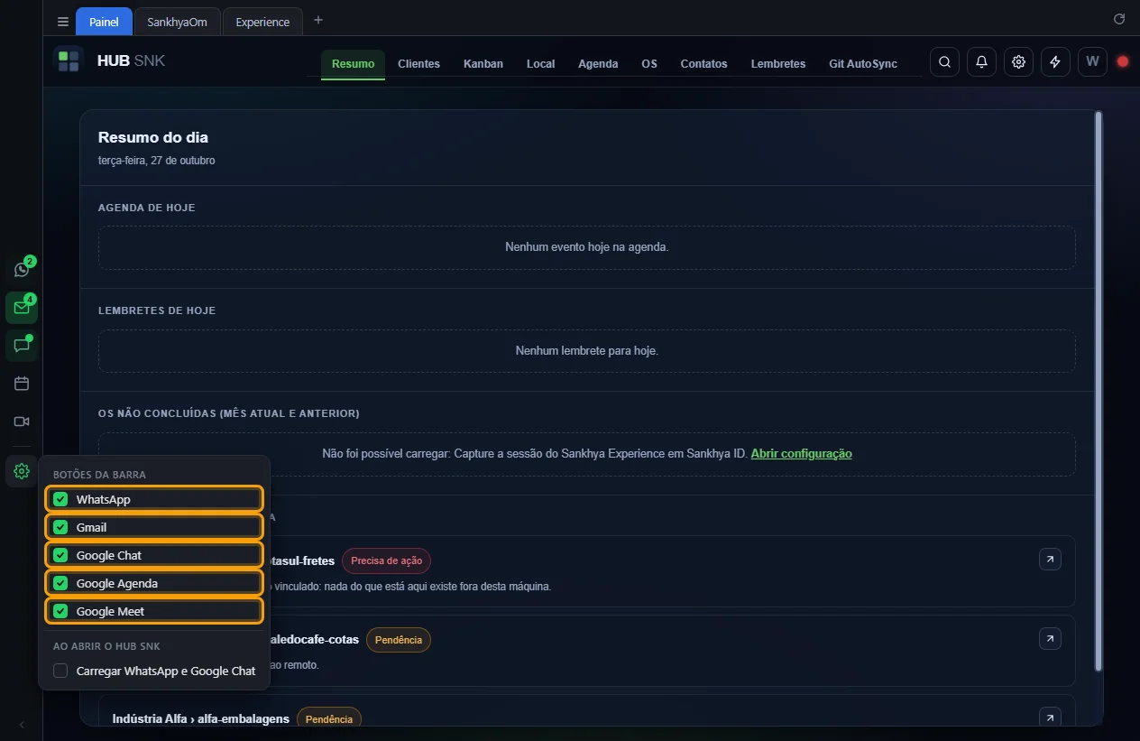The image size is (1140, 741).
Task: Click 'terça-feira, 27 de outubro' date
Action: pyautogui.click(x=157, y=161)
